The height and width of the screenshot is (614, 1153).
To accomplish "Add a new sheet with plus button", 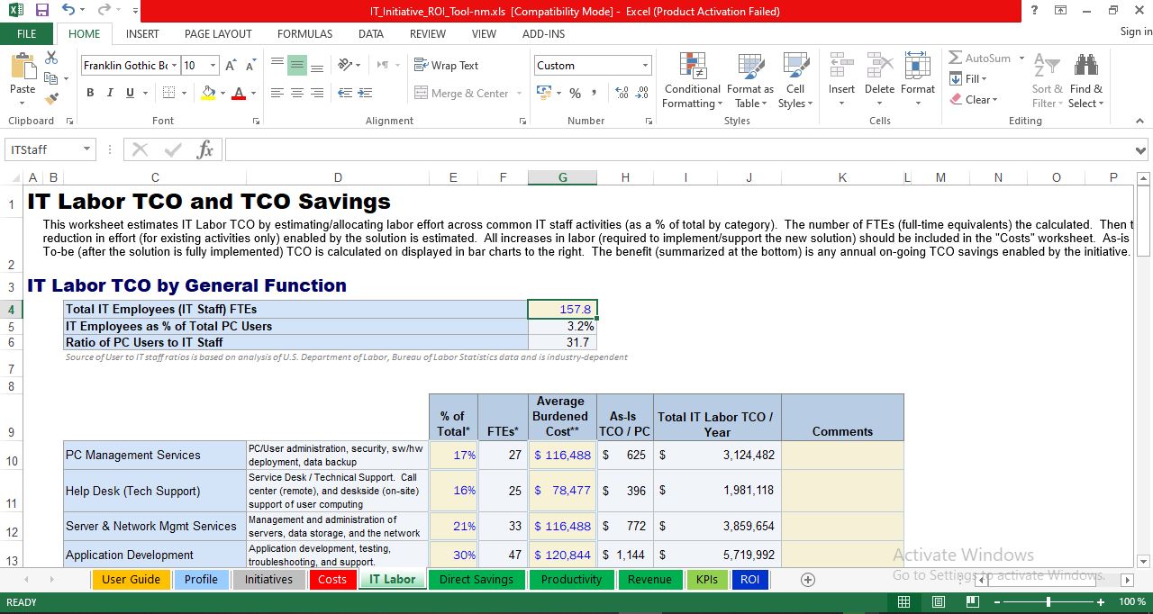I will coord(808,580).
